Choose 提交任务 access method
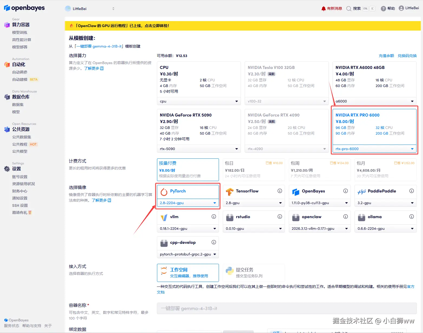This screenshot has width=423, height=333. (254, 273)
